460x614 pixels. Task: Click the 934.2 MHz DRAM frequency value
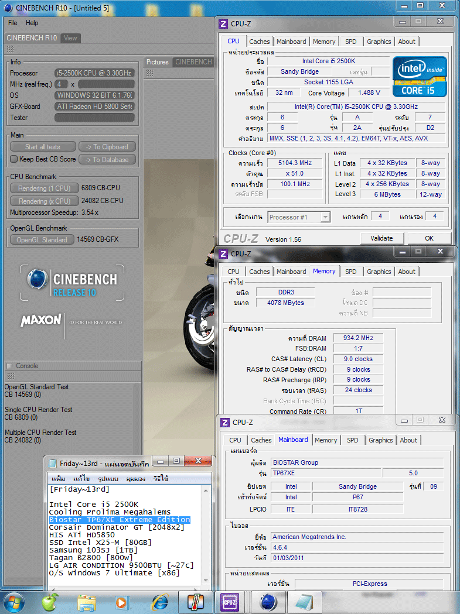358,338
